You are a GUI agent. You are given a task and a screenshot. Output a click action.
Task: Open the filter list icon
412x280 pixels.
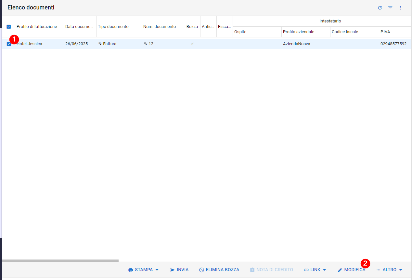pos(390,8)
